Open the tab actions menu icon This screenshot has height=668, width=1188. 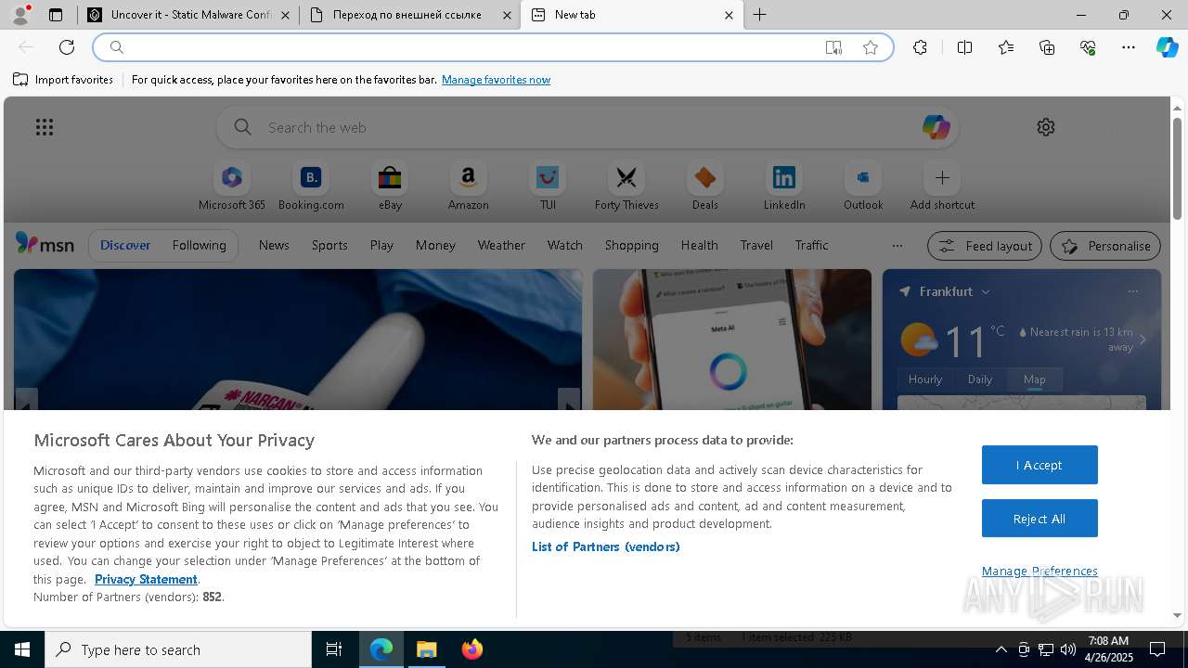tap(56, 15)
